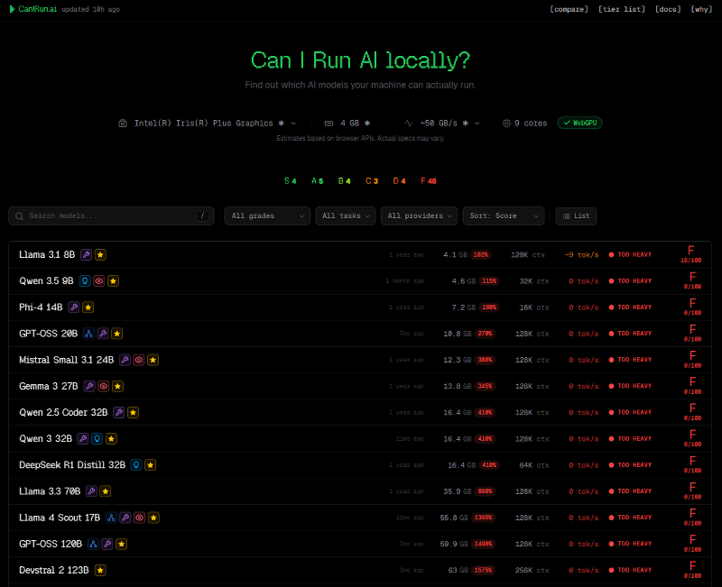
Task: Click the memory icon beside 4 GB
Action: pyautogui.click(x=329, y=124)
